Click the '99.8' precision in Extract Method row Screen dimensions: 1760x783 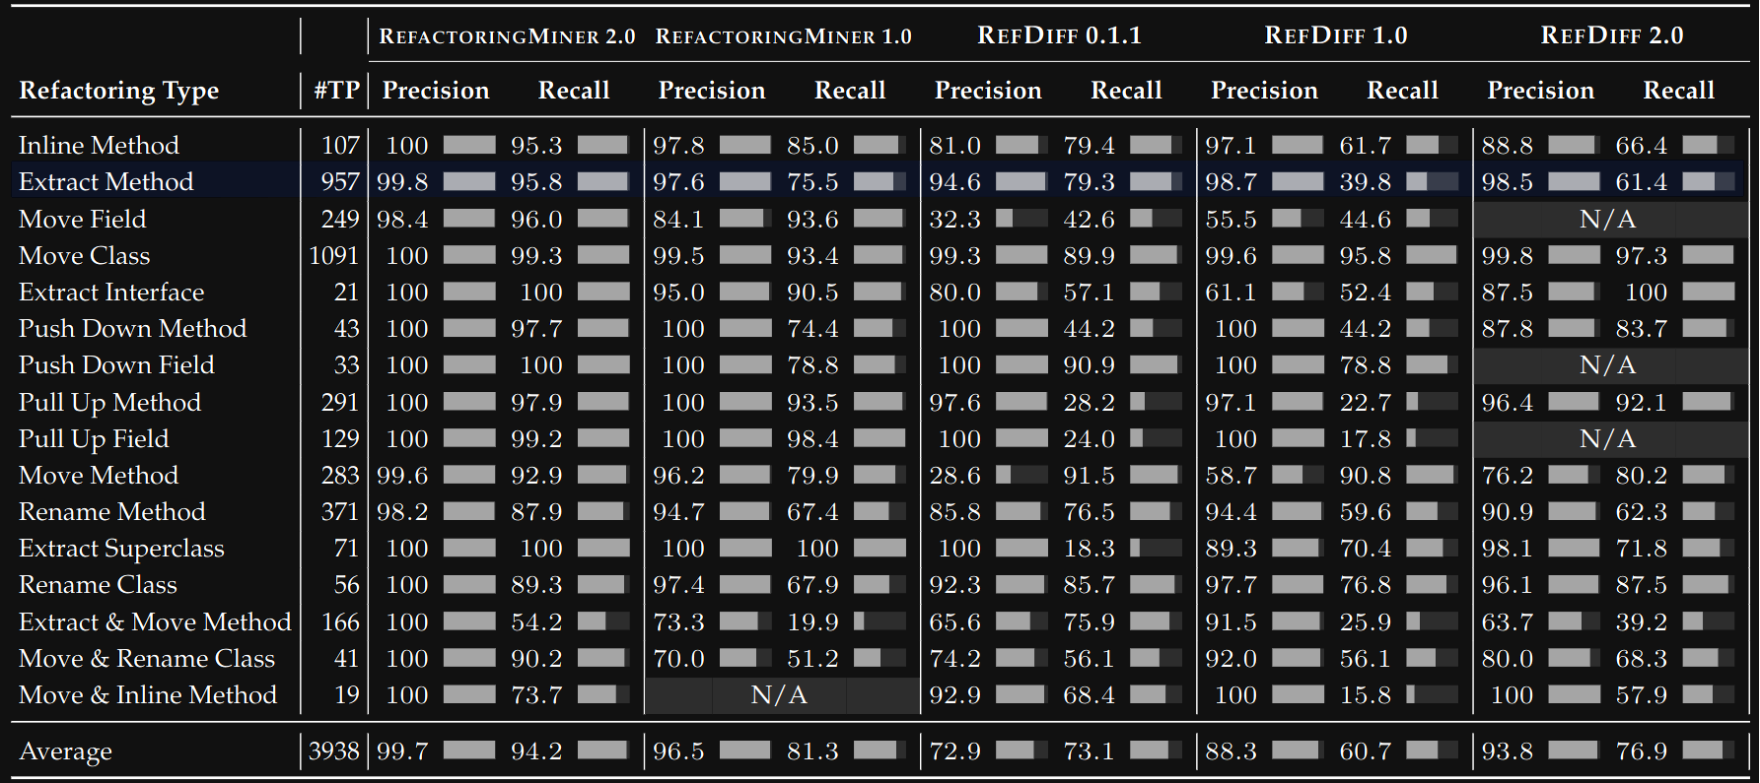coord(402,182)
